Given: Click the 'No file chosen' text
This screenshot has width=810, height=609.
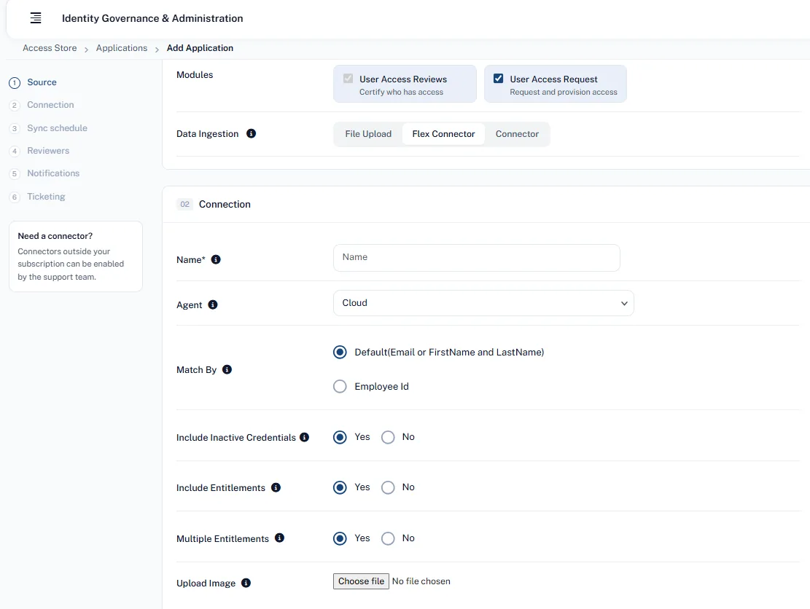Looking at the screenshot, I should coord(421,581).
